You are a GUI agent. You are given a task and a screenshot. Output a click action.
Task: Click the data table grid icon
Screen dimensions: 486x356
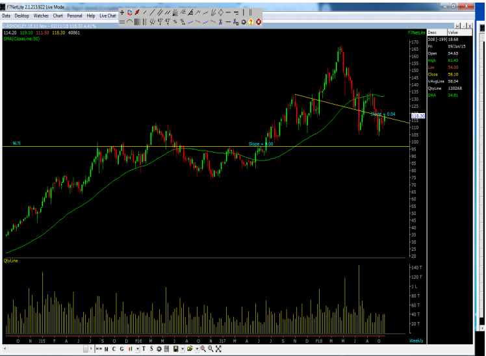166,349
